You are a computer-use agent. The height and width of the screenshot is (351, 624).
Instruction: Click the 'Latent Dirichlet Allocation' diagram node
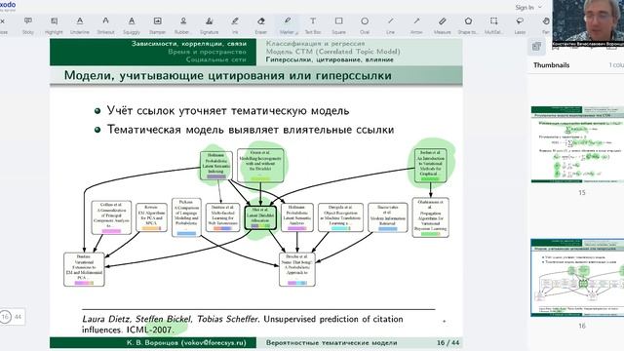pos(260,217)
